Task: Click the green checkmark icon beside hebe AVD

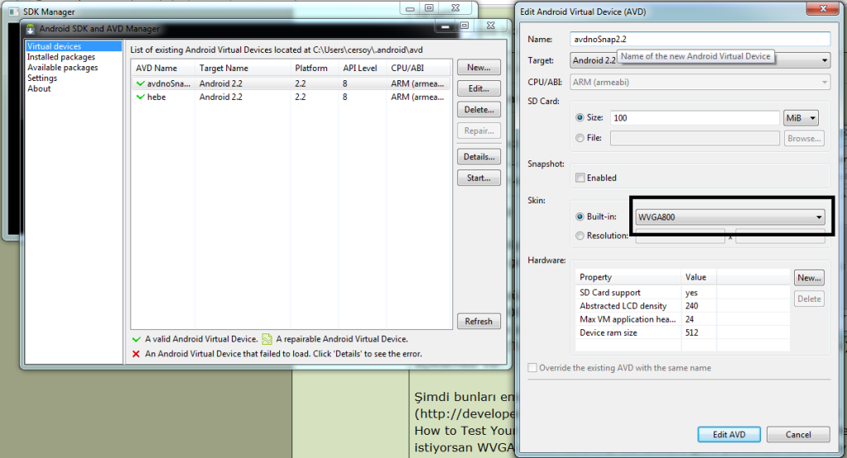Action: tap(140, 98)
